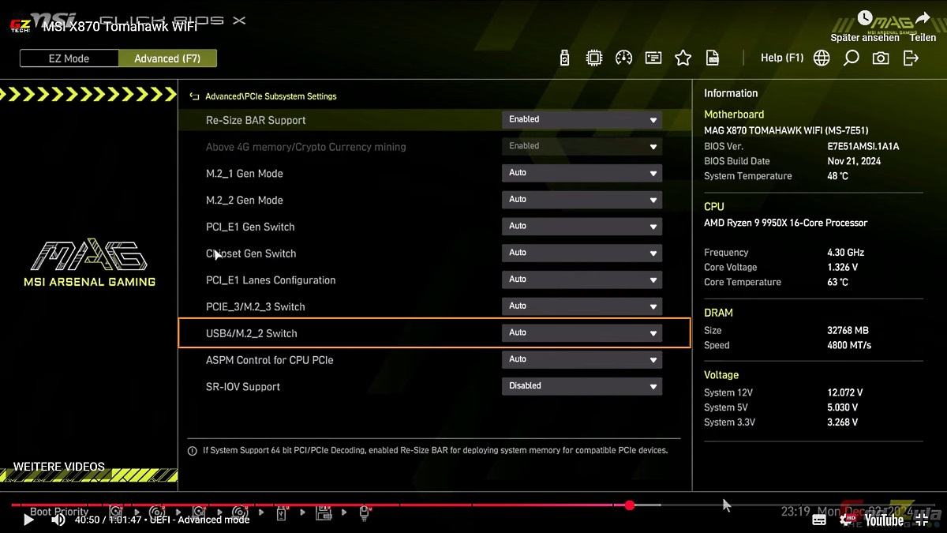Viewport: 947px width, 533px height.
Task: Move the red video progress scrubber handle
Action: [629, 505]
